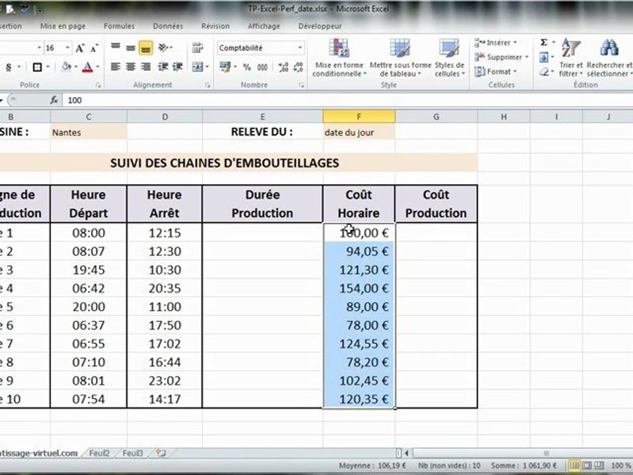Screen dimensions: 633x475
Task: Align text to the right
Action: 146,67
